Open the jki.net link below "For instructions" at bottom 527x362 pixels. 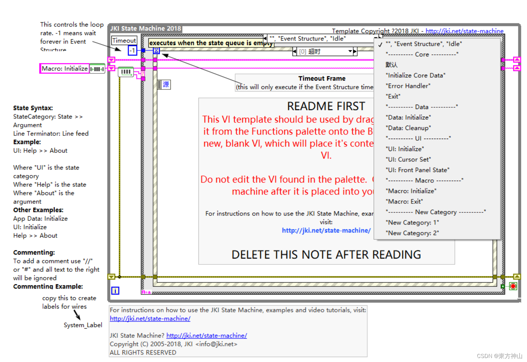150,319
